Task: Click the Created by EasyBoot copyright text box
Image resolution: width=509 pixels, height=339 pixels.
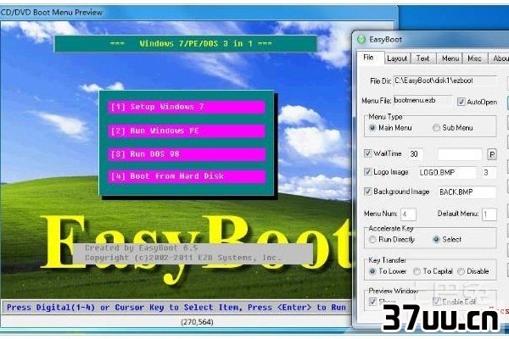Action: pos(193,253)
